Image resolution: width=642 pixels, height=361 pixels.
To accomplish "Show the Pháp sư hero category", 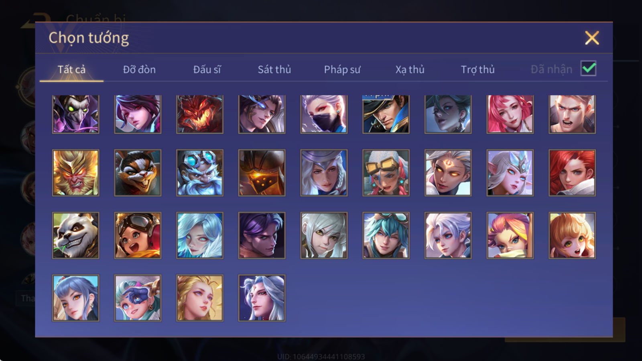I will (342, 69).
